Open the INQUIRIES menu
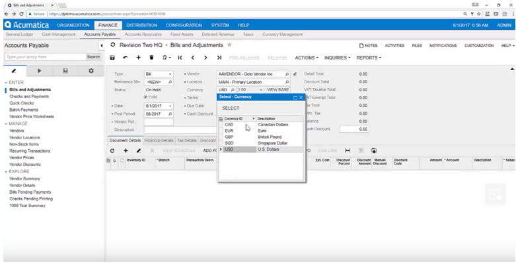516x263 pixels. (338, 57)
